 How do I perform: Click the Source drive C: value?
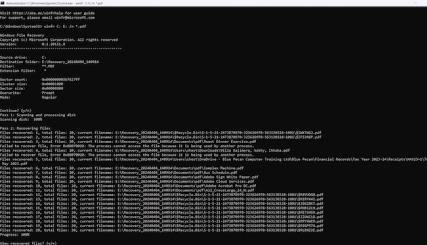[x=44, y=57]
